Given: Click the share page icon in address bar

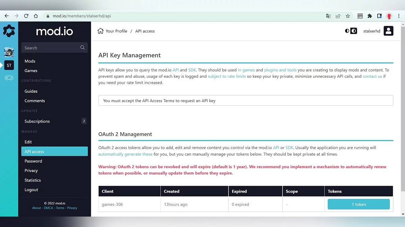Looking at the screenshot, I should coord(338,16).
